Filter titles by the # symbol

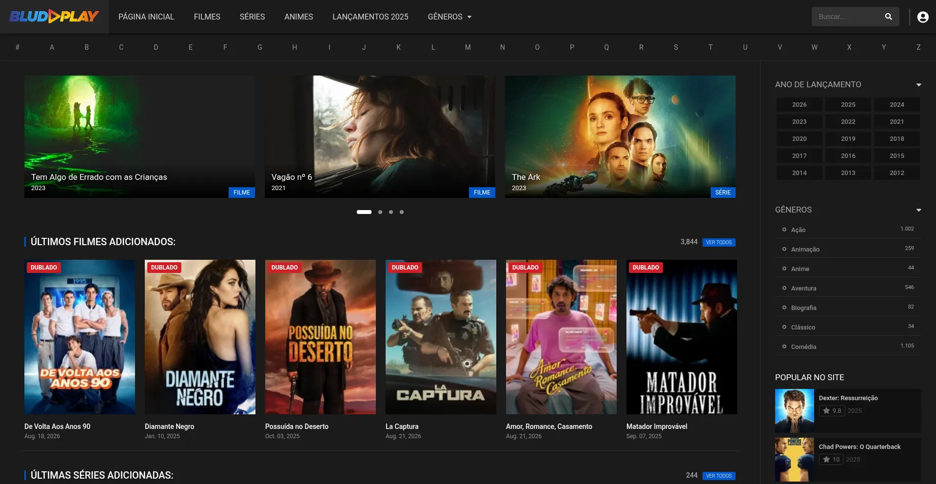tap(18, 47)
